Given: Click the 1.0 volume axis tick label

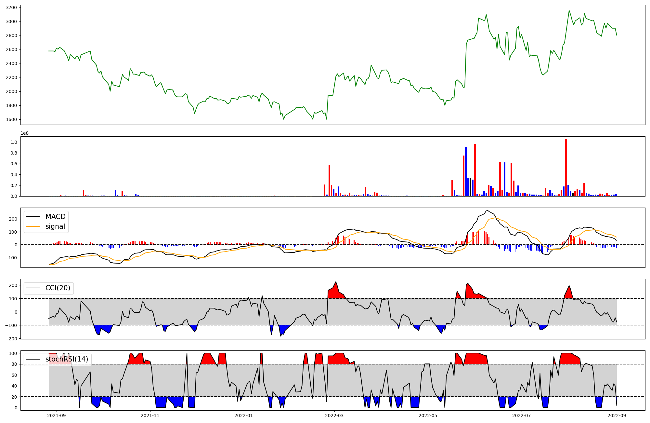Looking at the screenshot, I should [14, 142].
